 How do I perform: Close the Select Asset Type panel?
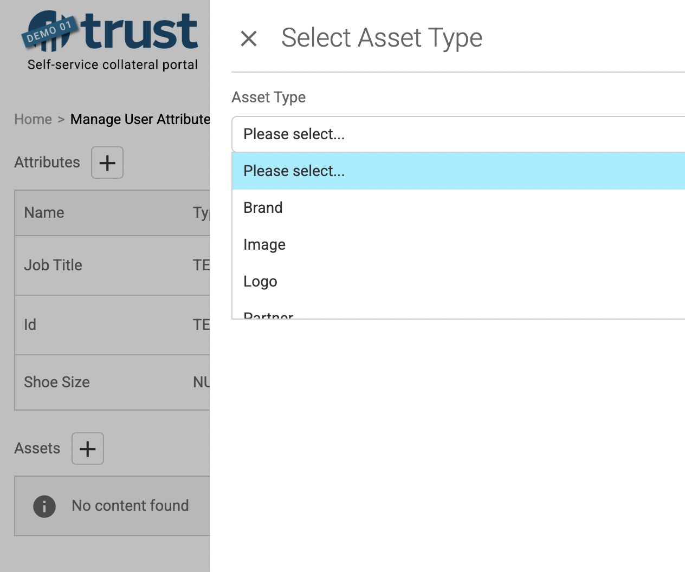click(x=249, y=38)
